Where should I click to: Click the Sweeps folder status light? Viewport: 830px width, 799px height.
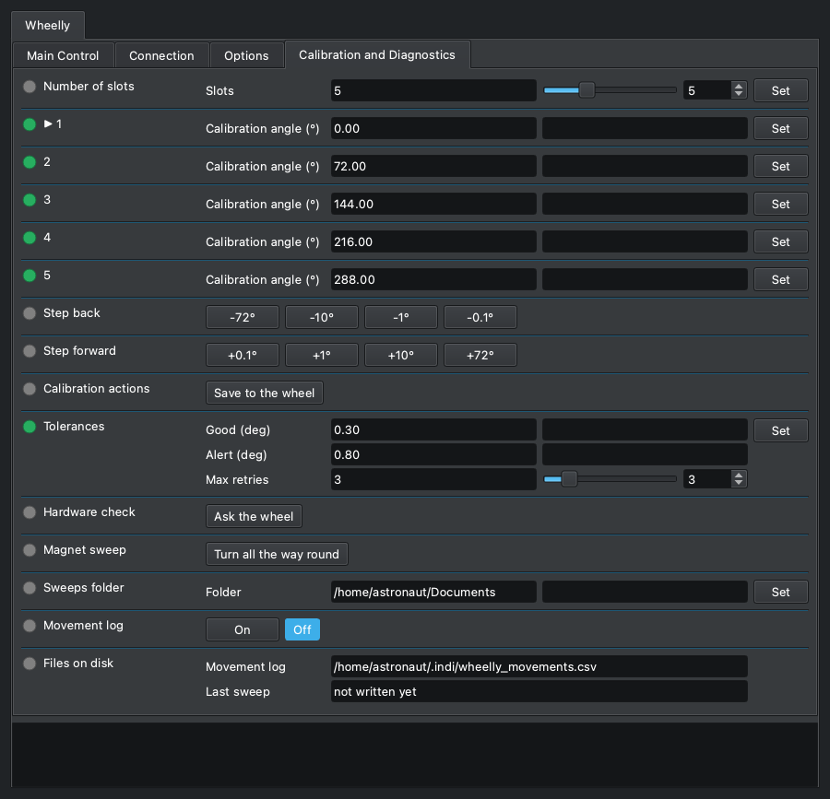pyautogui.click(x=30, y=587)
